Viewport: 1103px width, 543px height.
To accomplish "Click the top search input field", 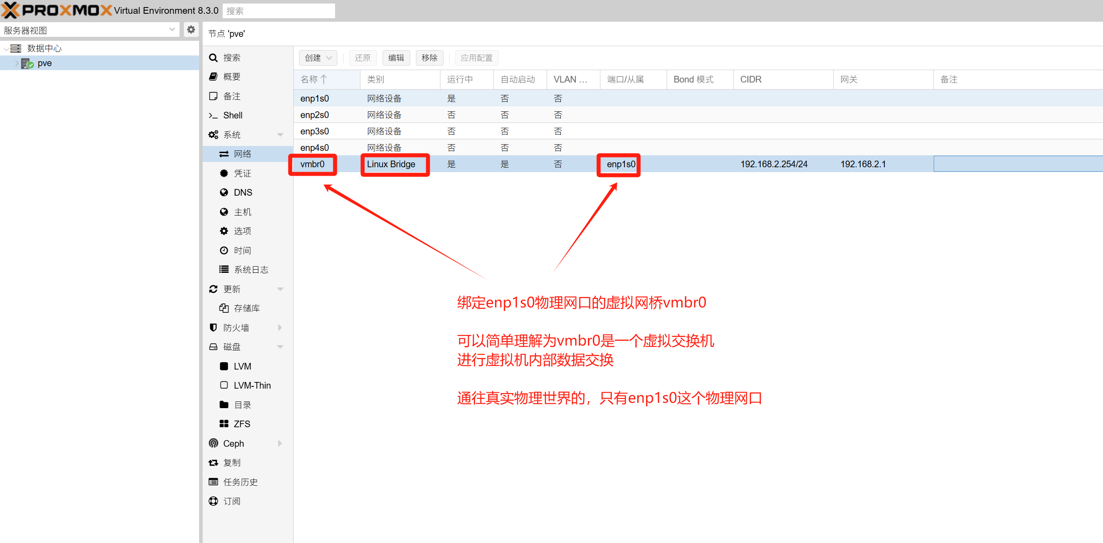I will pyautogui.click(x=279, y=11).
